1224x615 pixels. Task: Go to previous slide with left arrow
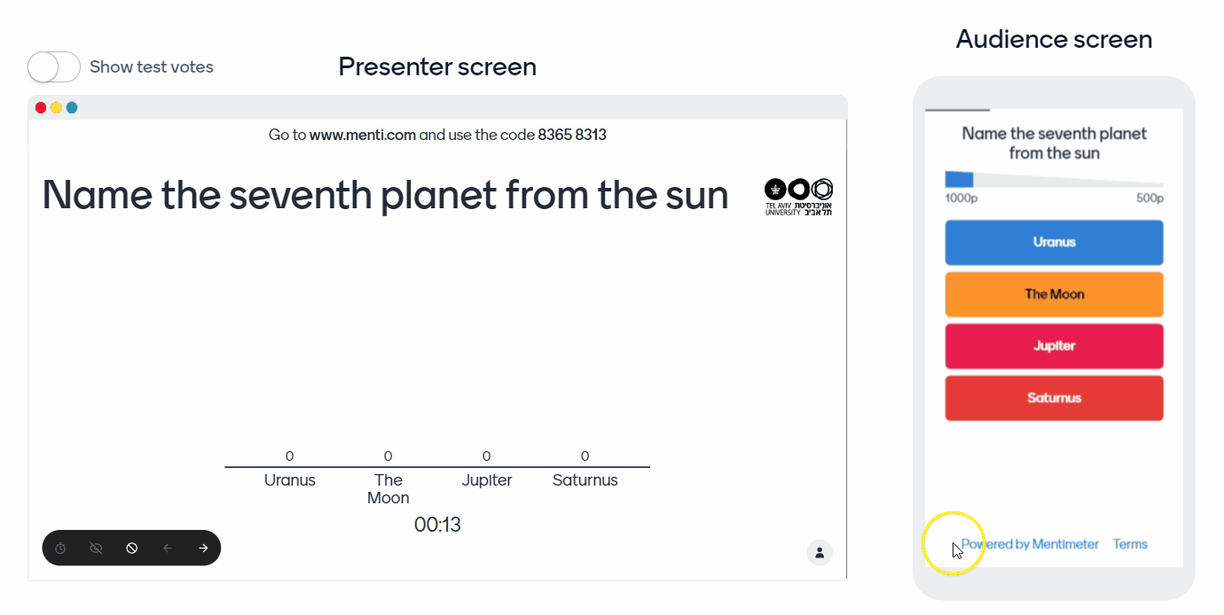click(x=168, y=549)
